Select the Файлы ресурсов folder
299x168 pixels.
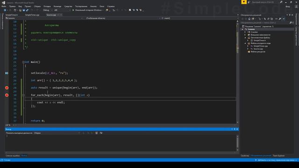pos(257,52)
